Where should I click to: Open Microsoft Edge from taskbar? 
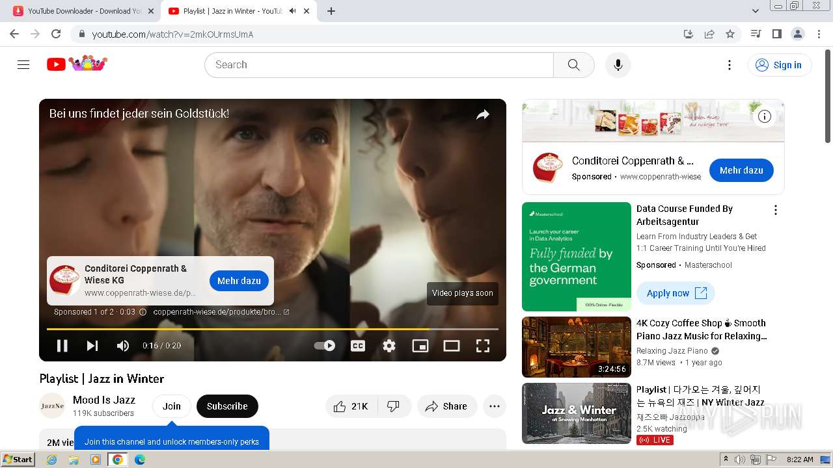point(139,460)
